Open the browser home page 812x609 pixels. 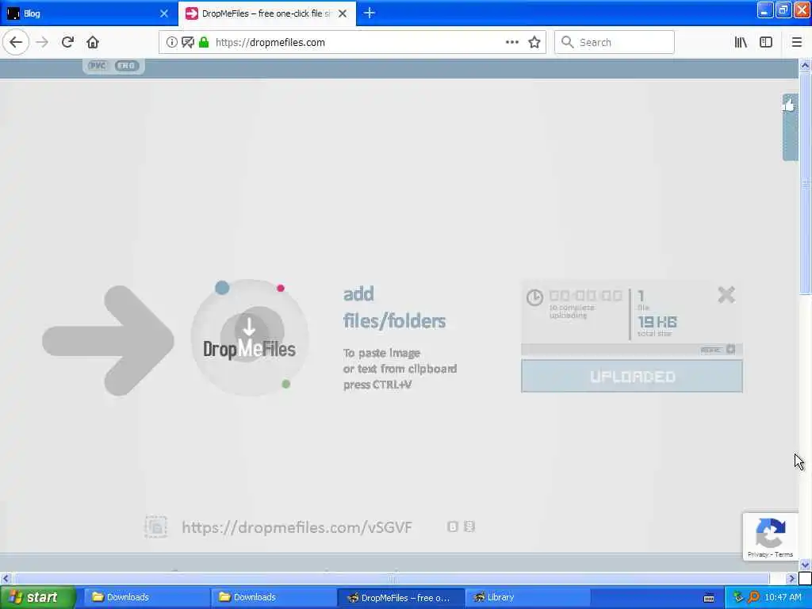tap(93, 43)
